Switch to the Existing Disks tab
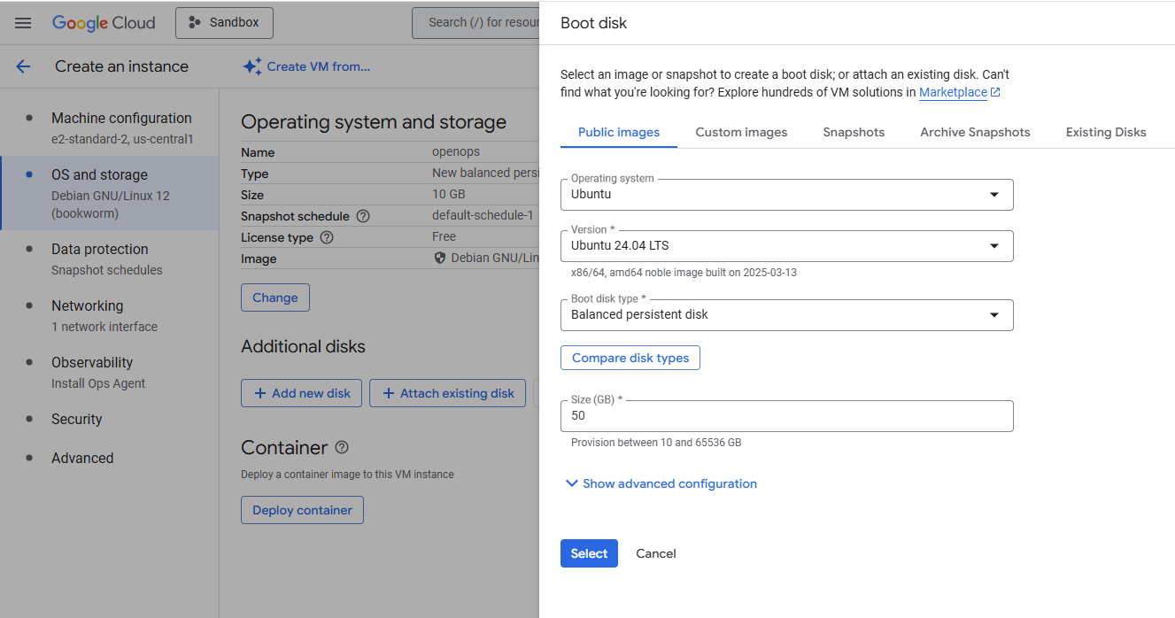 pos(1105,131)
